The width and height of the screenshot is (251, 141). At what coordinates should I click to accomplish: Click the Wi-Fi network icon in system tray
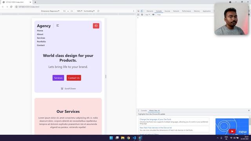point(231,138)
